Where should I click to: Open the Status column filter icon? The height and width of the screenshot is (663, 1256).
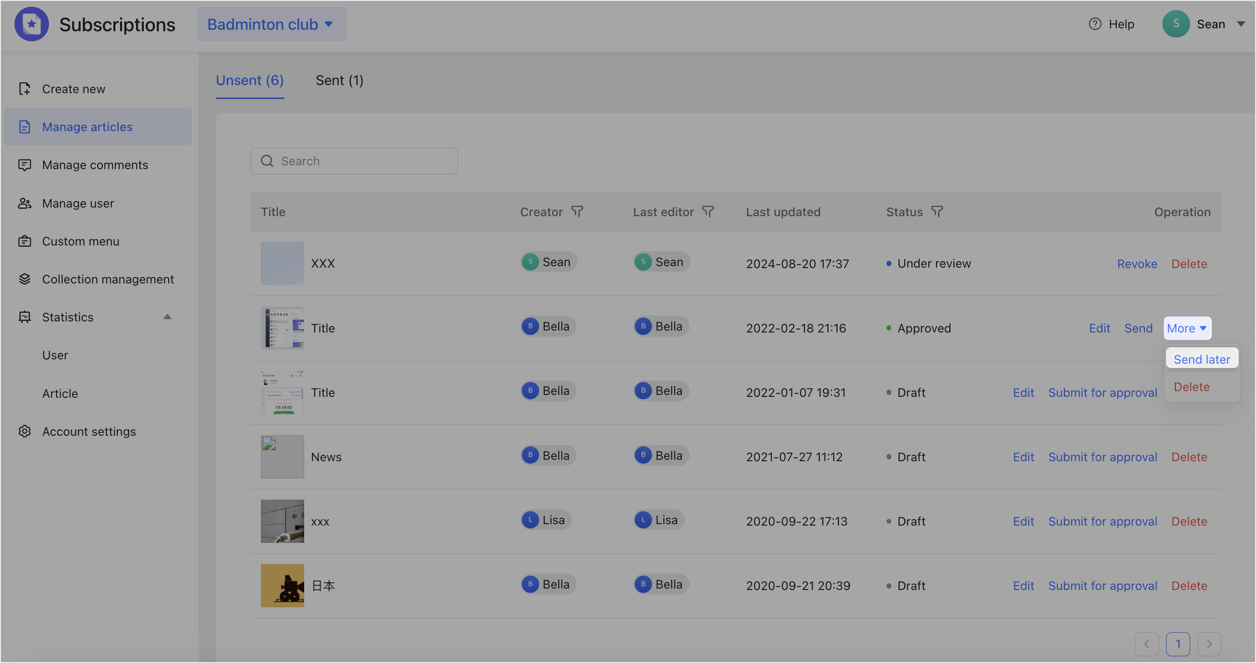pos(937,211)
